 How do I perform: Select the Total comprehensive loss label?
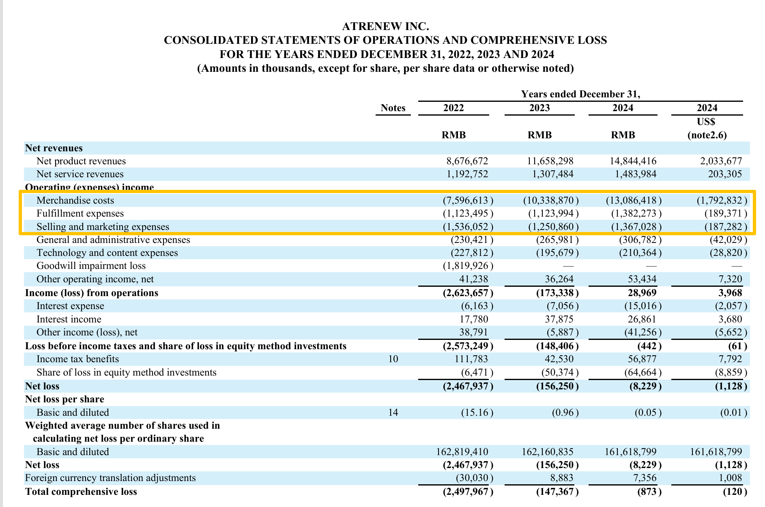point(81,492)
